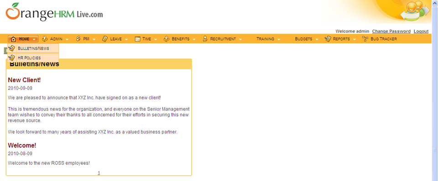
Task: Click the Time calendar icon
Action: pyautogui.click(x=137, y=39)
